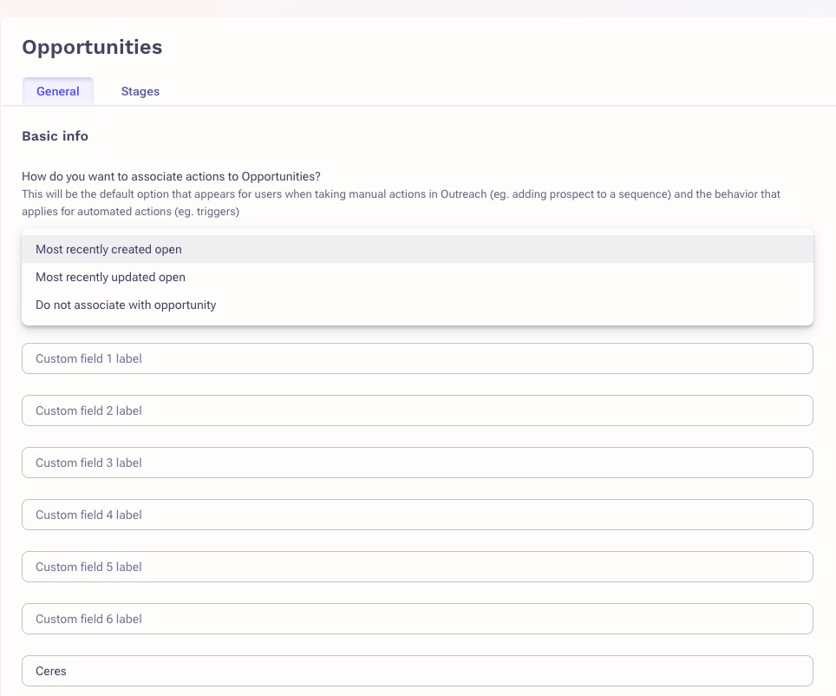This screenshot has width=836, height=696.
Task: Pick 'Do not associate with opportunity'
Action: tap(126, 305)
